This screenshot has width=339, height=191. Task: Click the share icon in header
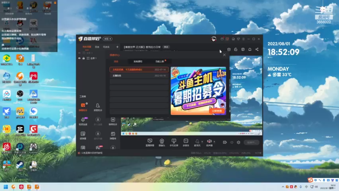point(257,49)
